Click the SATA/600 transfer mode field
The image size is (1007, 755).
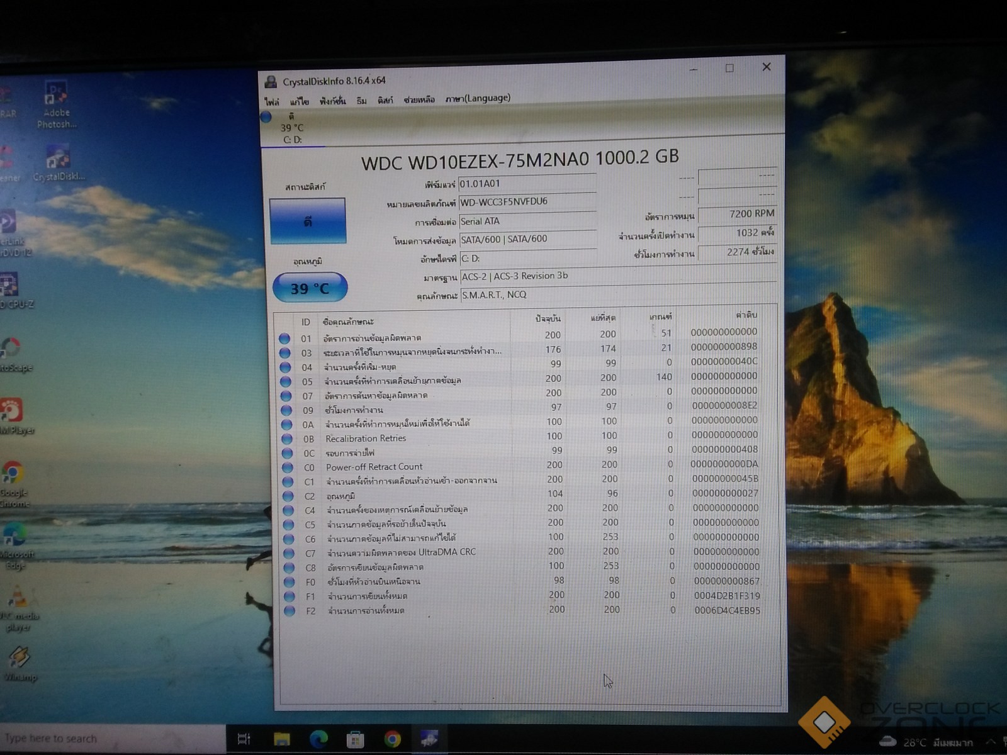coord(527,239)
